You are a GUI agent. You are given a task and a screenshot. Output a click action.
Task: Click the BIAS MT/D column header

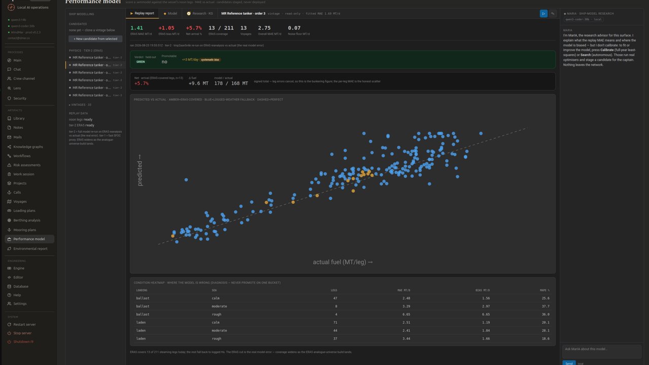[483, 290]
